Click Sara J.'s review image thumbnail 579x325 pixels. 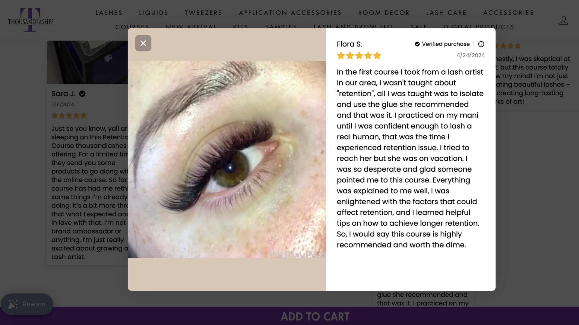[87, 62]
